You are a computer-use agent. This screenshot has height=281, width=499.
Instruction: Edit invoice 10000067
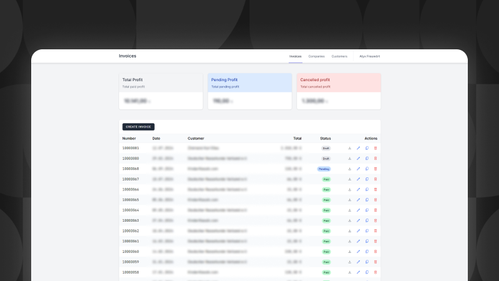[x=358, y=179]
